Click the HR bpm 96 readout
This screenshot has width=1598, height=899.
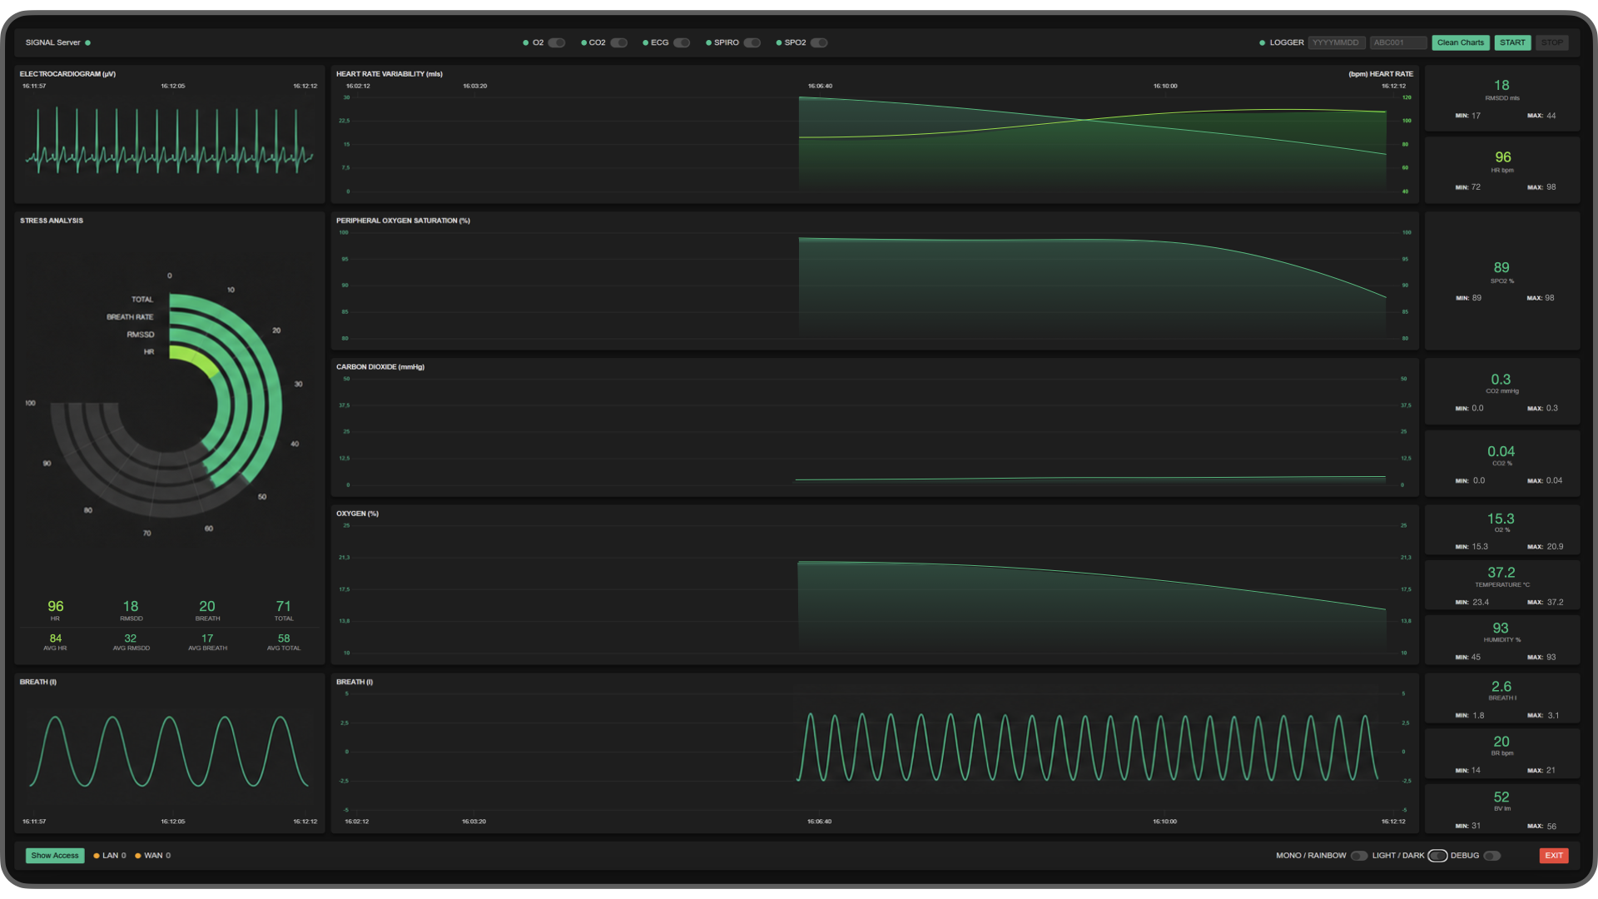(x=1502, y=157)
